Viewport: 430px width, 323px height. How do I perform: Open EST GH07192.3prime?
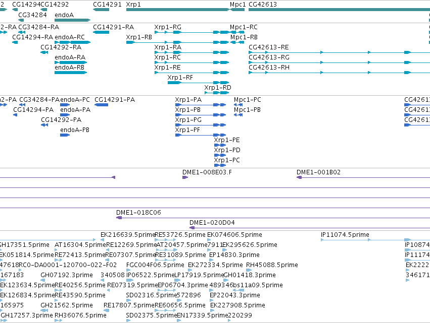[x=67, y=275]
